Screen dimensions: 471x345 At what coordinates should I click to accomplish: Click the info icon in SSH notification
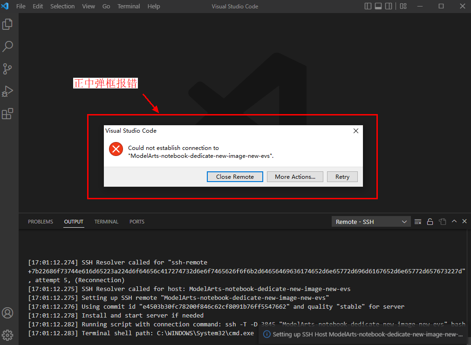point(267,334)
